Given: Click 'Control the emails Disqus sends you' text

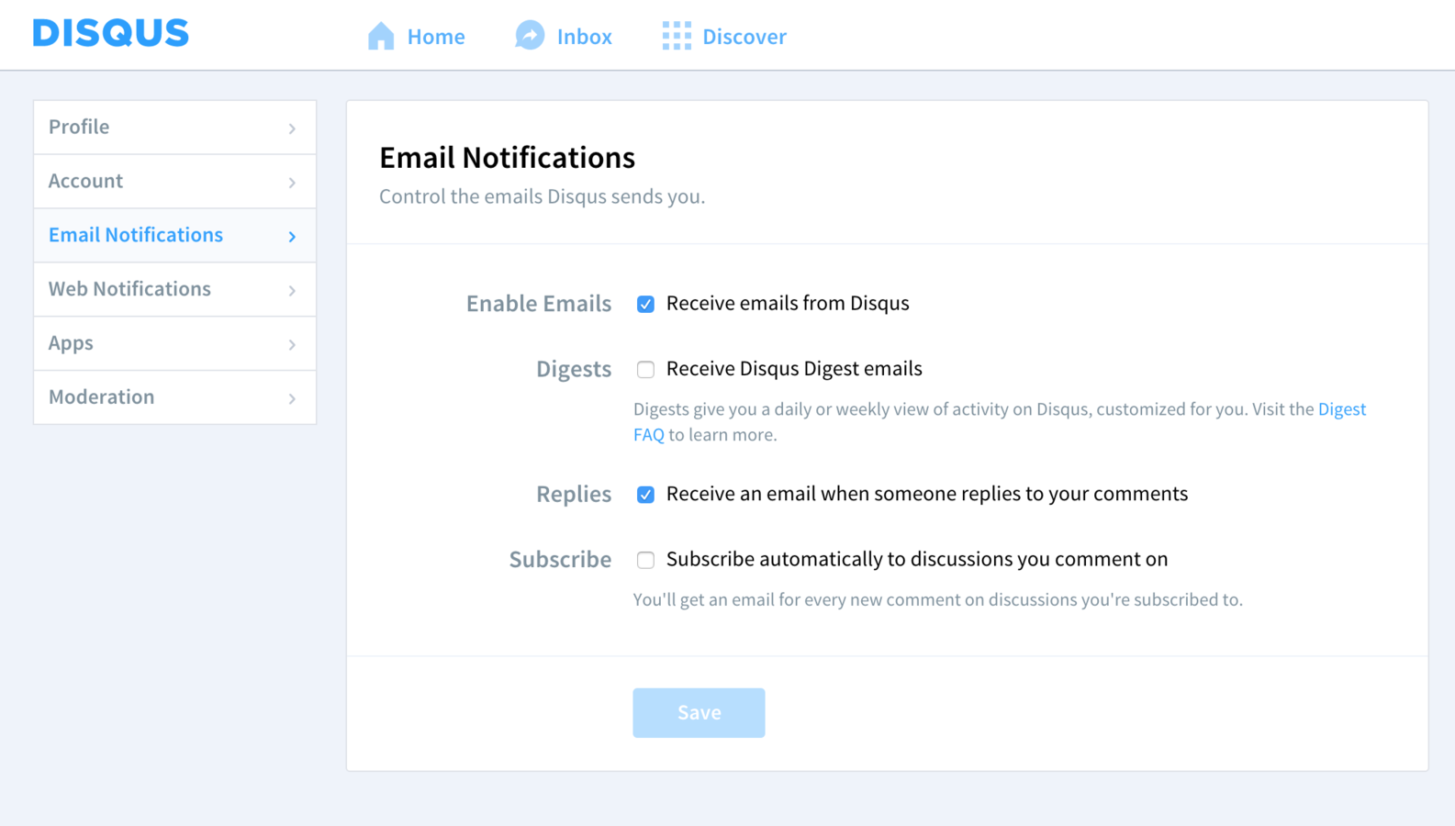Looking at the screenshot, I should coord(542,196).
